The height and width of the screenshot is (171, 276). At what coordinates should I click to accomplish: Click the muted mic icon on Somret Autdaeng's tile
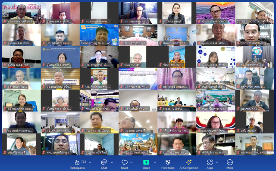(x=238, y=43)
